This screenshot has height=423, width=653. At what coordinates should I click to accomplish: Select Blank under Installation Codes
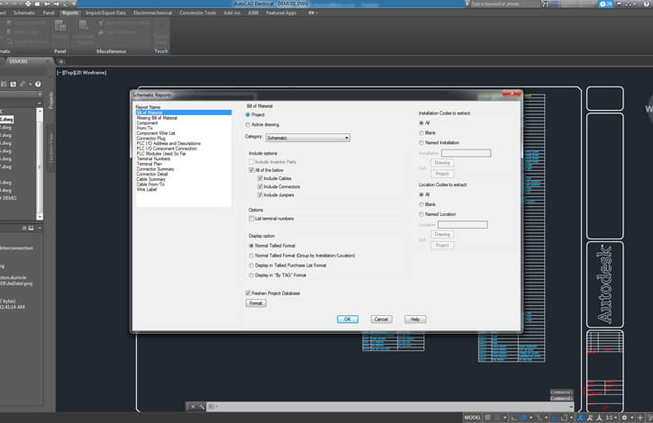pos(421,133)
